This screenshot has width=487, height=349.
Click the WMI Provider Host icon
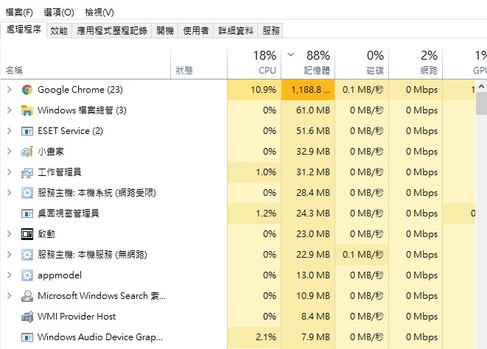[x=27, y=317]
